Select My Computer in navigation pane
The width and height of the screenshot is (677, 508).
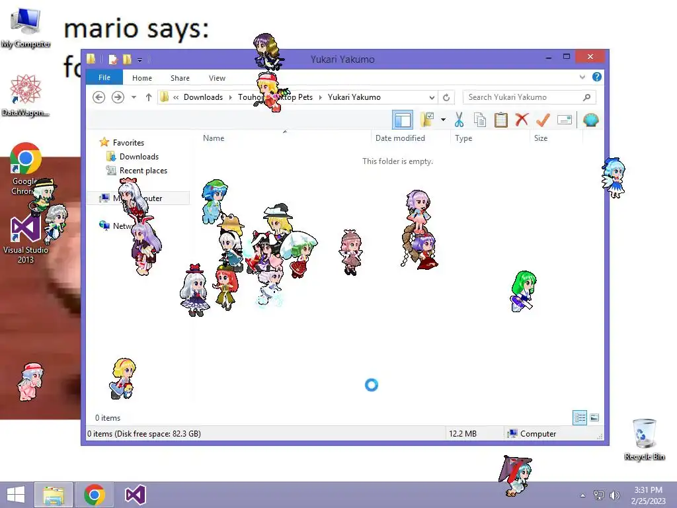(138, 198)
